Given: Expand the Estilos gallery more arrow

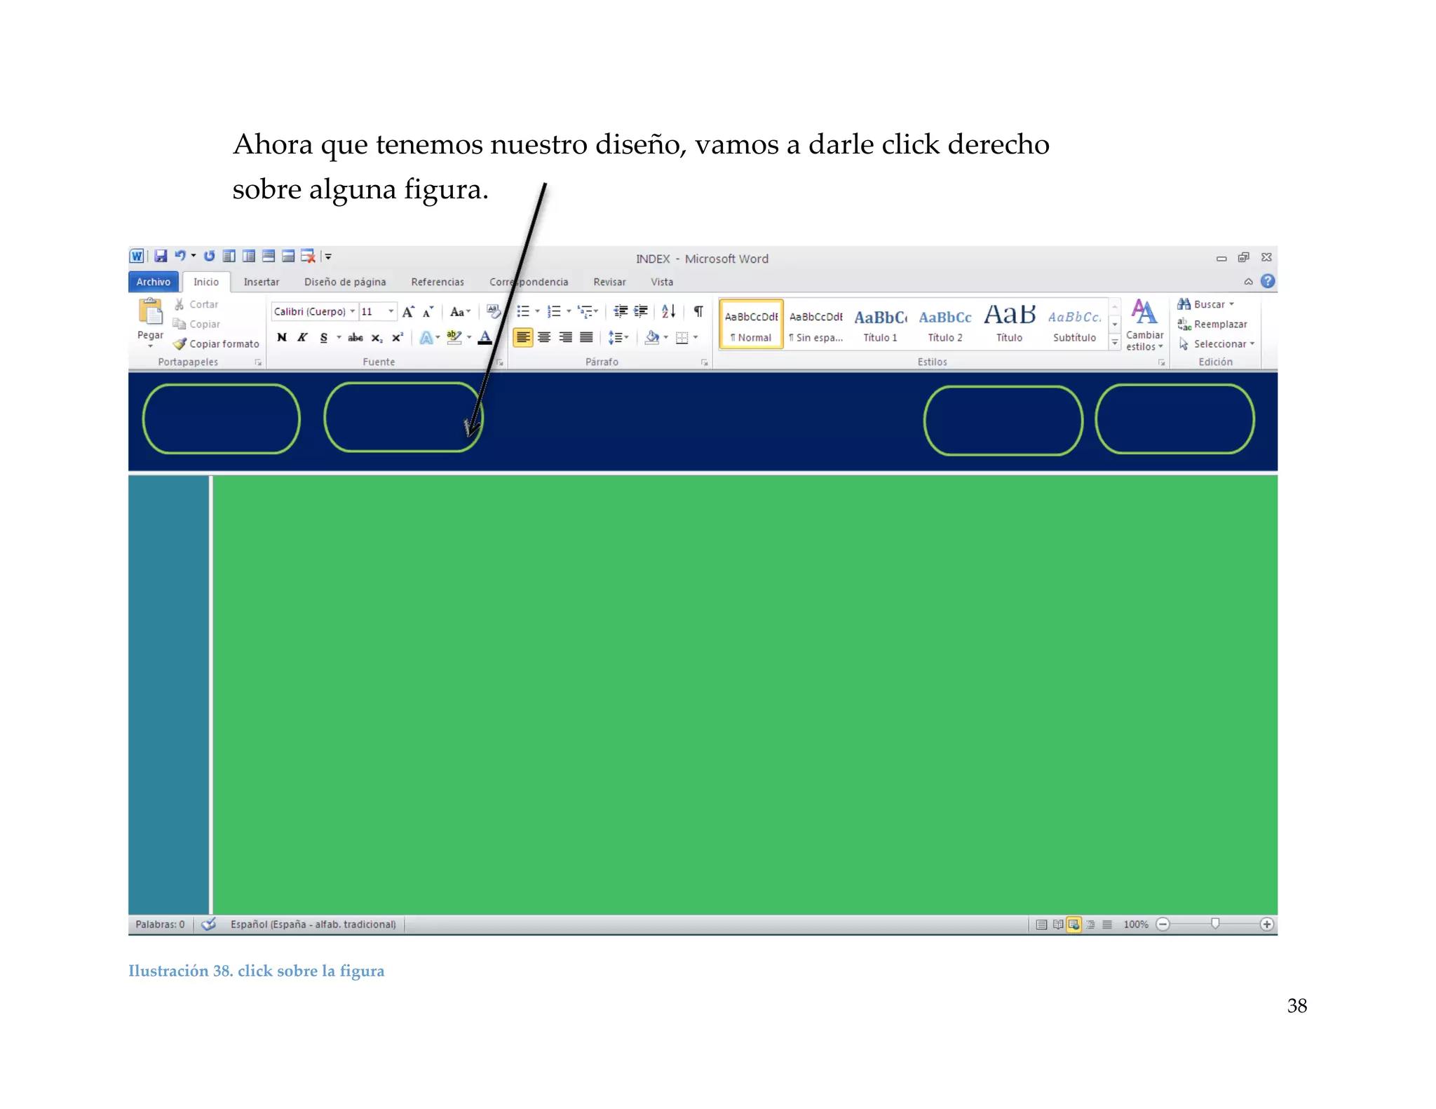Looking at the screenshot, I should [1114, 342].
